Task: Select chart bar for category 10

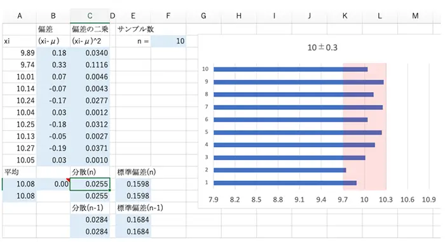Action: coord(291,69)
